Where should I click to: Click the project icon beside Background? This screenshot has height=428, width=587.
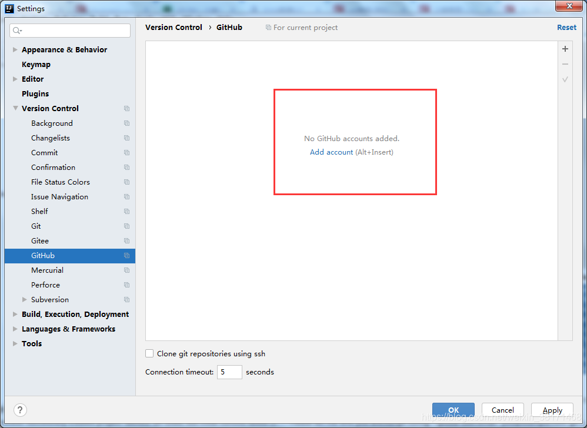click(126, 123)
